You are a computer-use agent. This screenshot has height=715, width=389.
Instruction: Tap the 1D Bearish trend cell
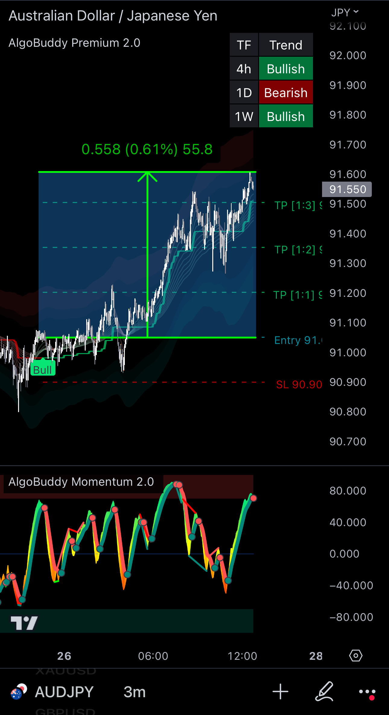[x=286, y=93]
